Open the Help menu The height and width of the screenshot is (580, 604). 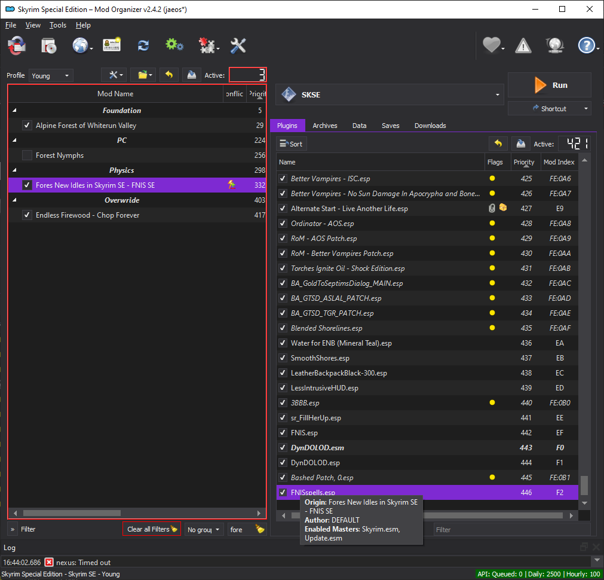(83, 25)
